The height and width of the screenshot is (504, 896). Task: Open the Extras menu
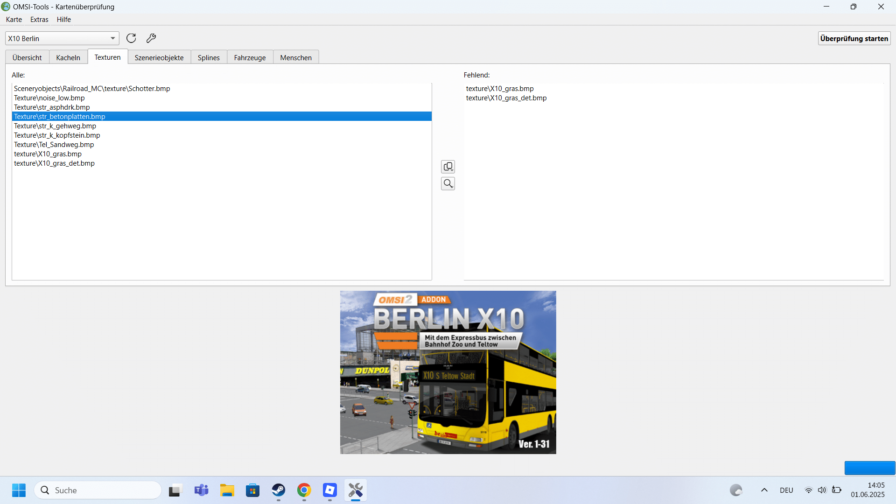(39, 20)
